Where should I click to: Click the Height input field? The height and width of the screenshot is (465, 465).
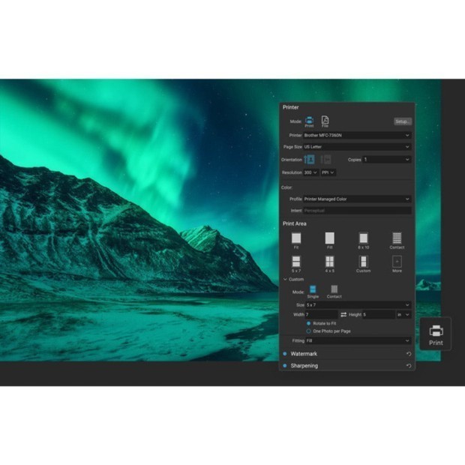tap(379, 314)
